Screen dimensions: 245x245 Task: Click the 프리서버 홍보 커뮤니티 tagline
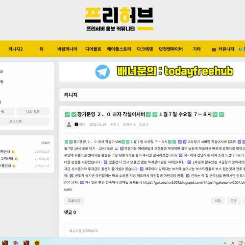click(111, 29)
